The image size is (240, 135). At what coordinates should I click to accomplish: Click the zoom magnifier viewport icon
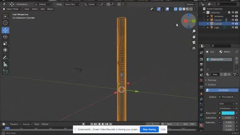[x=194, y=31]
